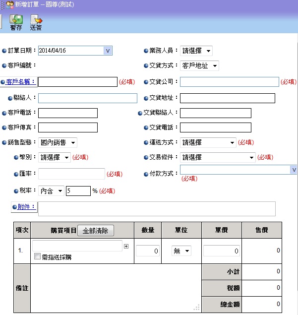Expand the 付款方式 dropdown arrow
Screen dimensions: 298x315
(293, 170)
